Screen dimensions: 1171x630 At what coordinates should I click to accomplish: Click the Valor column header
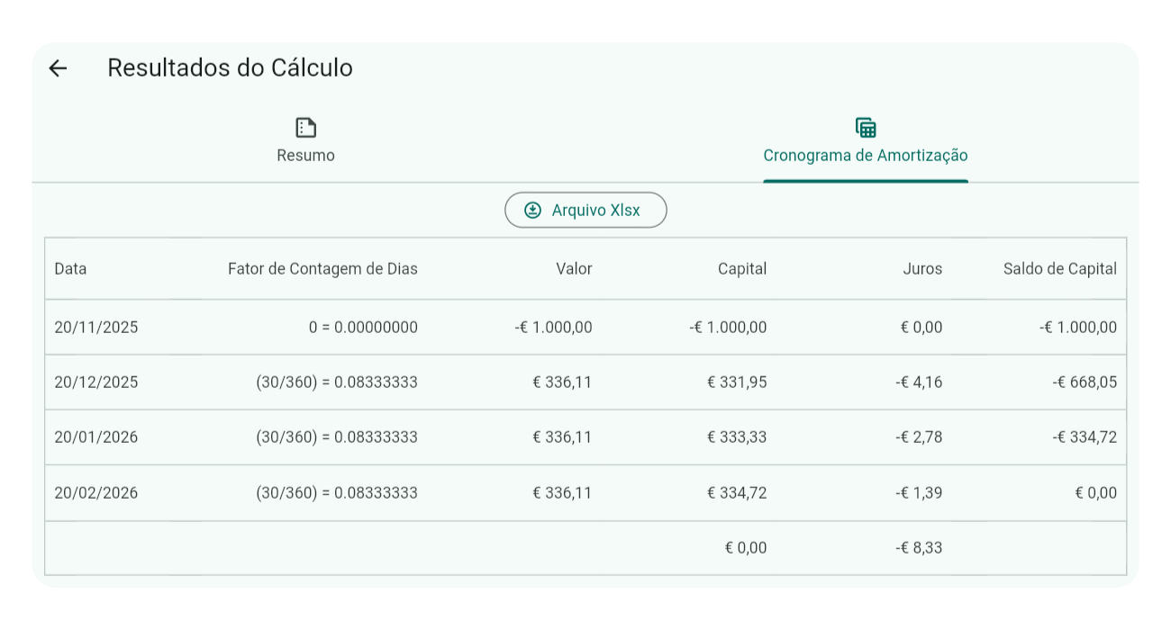point(574,269)
